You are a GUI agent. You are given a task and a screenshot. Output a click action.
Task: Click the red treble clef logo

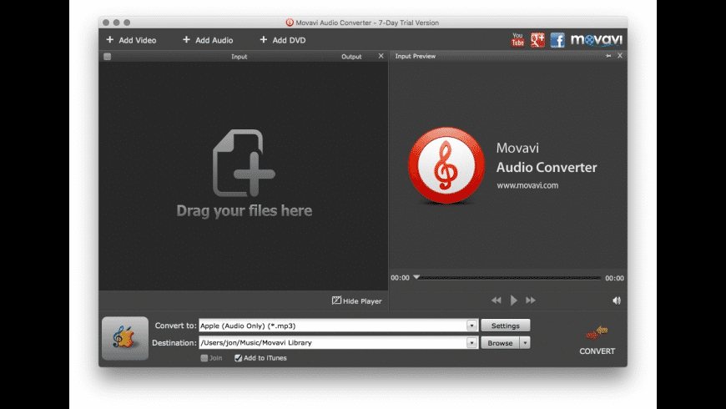(446, 165)
